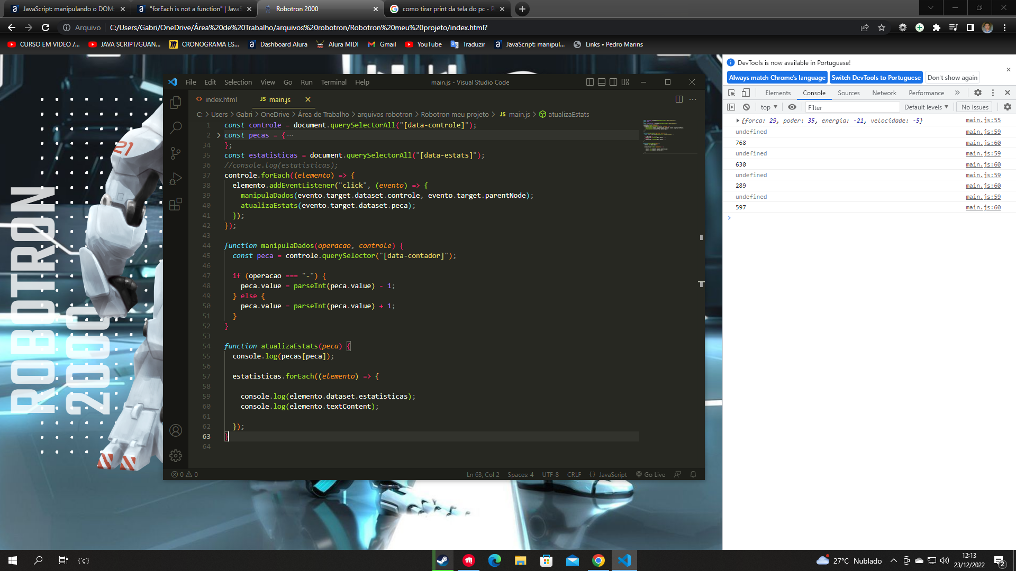Change language mode JavaScript in status bar
Screen dimensions: 1016x571
click(x=612, y=474)
